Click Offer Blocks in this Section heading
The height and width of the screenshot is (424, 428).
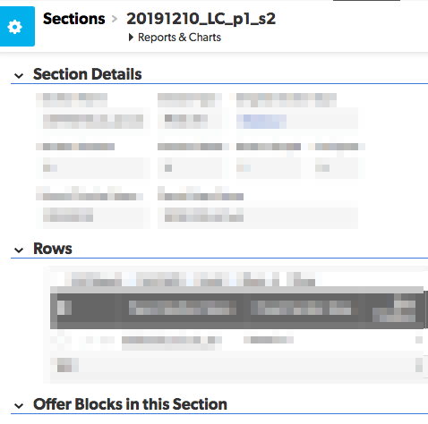point(130,404)
